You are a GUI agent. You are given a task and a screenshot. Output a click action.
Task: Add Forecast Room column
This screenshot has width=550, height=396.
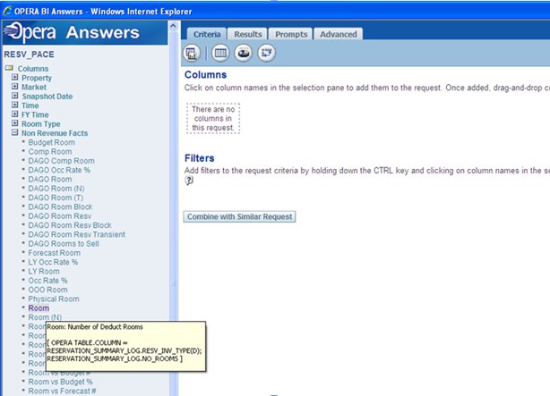point(54,253)
